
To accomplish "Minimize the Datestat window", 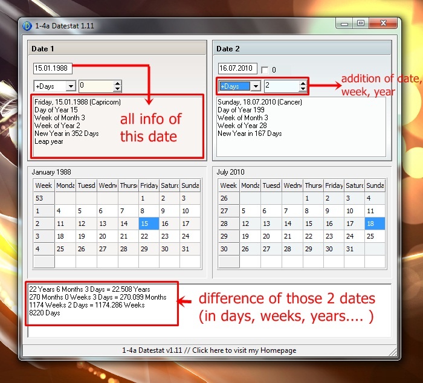I will tap(344, 24).
